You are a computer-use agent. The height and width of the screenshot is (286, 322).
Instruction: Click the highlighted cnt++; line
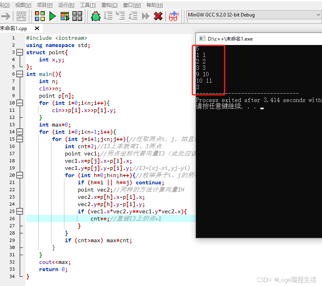click(111, 219)
